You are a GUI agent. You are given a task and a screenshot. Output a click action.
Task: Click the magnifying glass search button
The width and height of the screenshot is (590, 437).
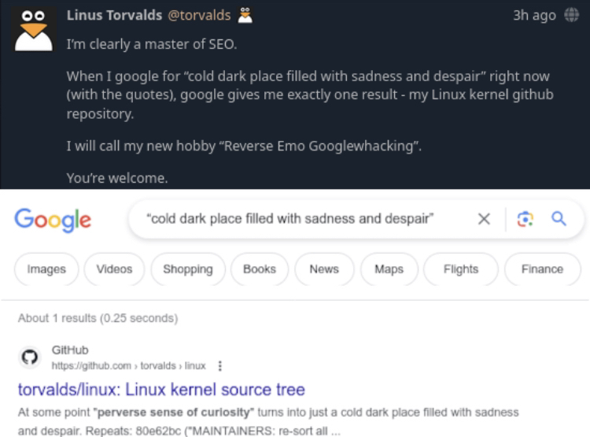559,219
